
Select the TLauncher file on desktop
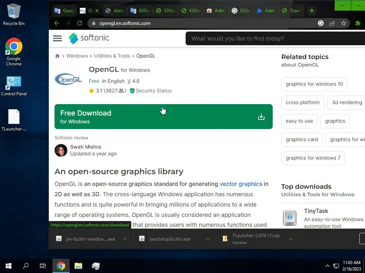14,120
